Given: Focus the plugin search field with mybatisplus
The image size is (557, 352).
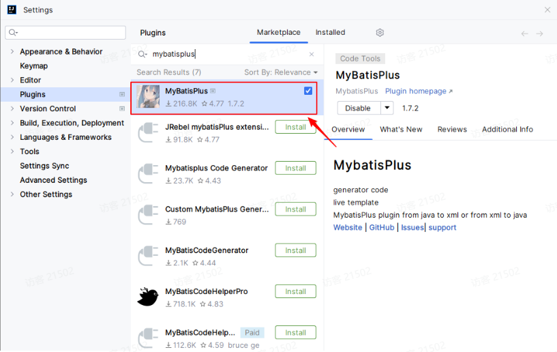Looking at the screenshot, I should 227,54.
